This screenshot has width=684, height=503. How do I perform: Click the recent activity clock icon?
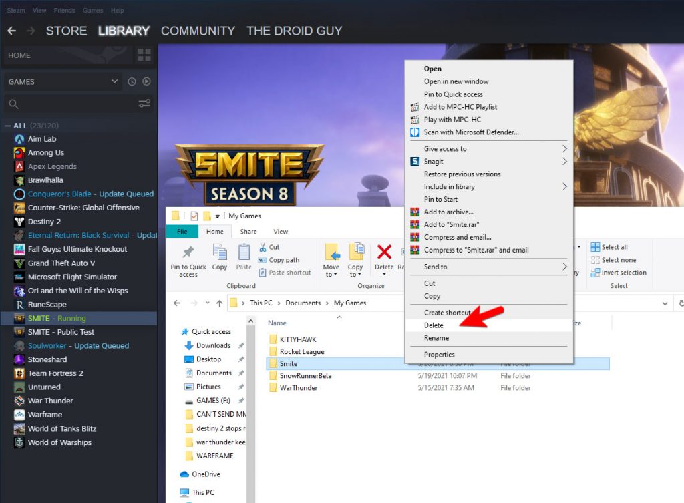coord(132,81)
